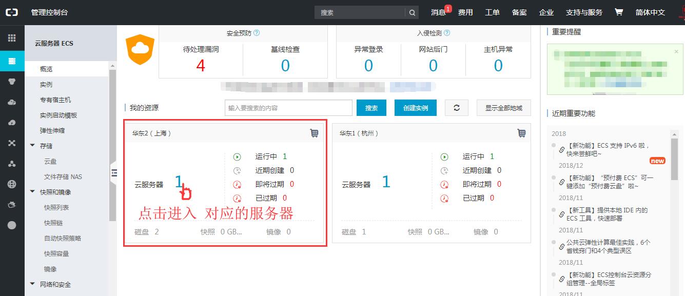The height and width of the screenshot is (296, 685).
Task: Click the cloud upload icon in left rail
Action: pyautogui.click(x=12, y=123)
